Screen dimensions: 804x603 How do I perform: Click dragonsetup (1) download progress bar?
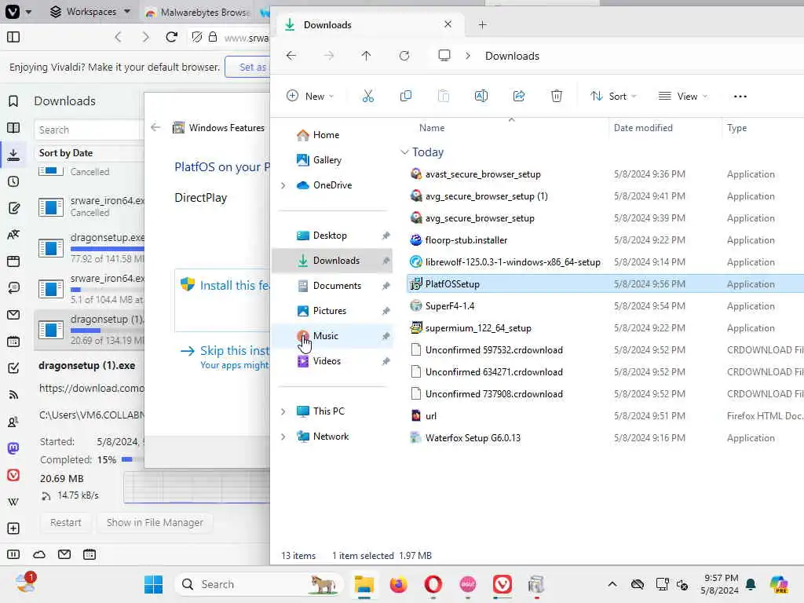tap(107, 331)
